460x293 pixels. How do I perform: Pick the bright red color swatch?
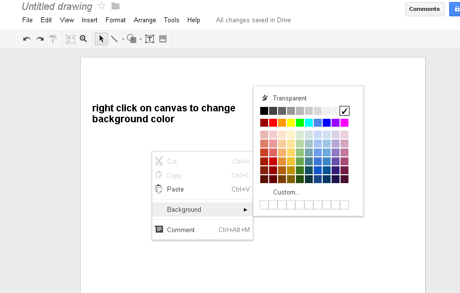click(273, 123)
